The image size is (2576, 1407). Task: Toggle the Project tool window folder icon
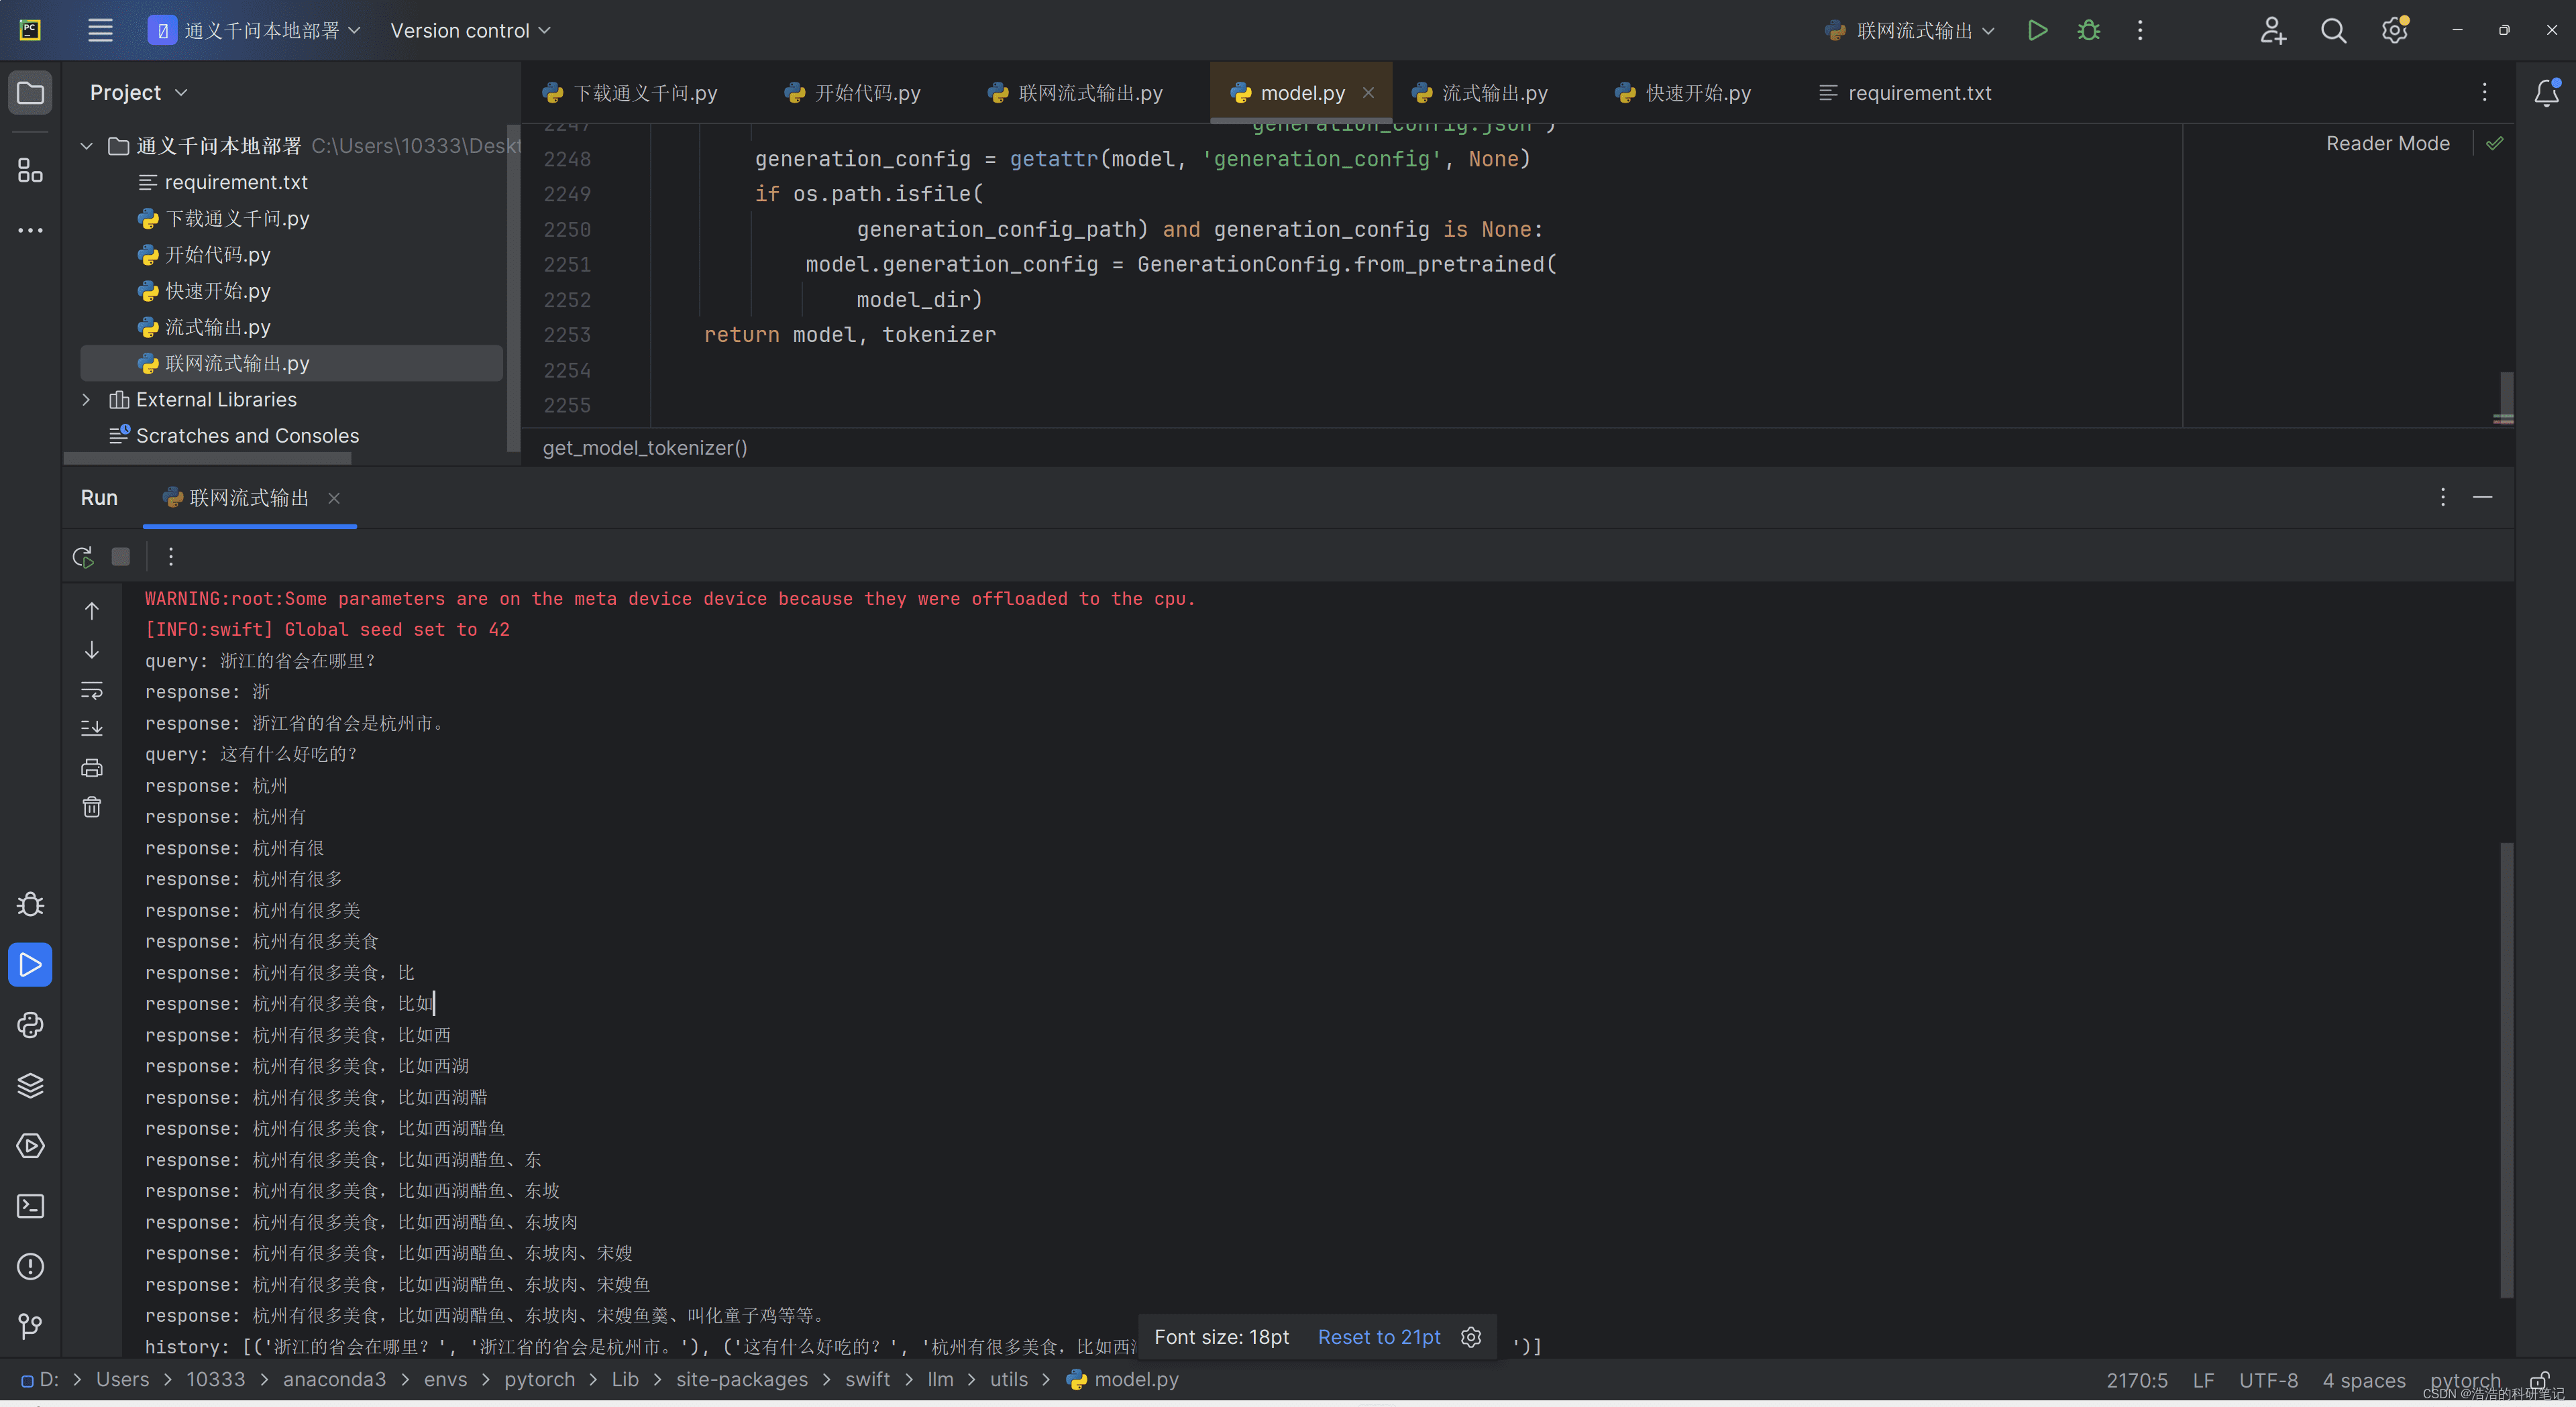coord(30,93)
